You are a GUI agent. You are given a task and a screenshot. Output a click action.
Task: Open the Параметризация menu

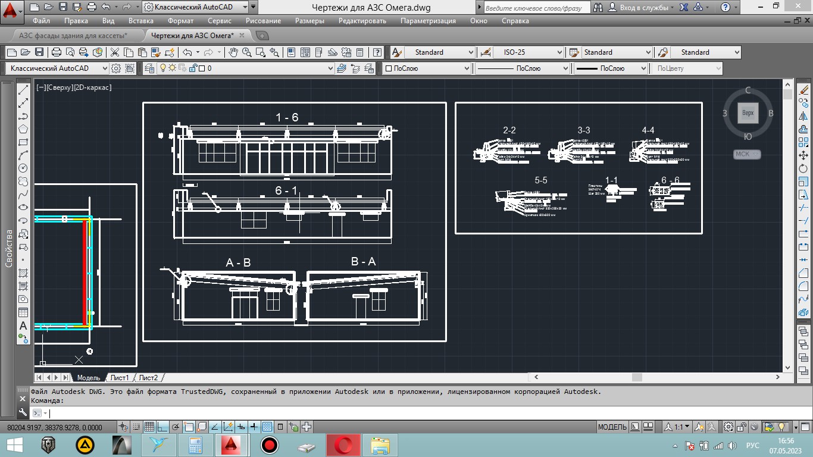428,21
